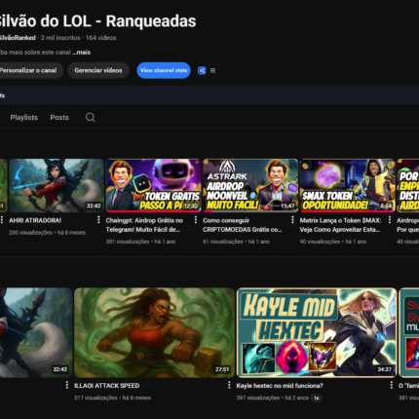
Task: Open the large Illaoi thumbnail
Action: coord(154,332)
